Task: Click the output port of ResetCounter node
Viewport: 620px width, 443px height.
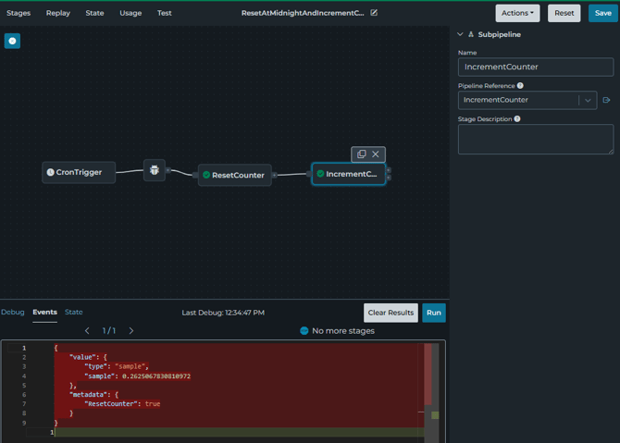Action: [x=274, y=175]
